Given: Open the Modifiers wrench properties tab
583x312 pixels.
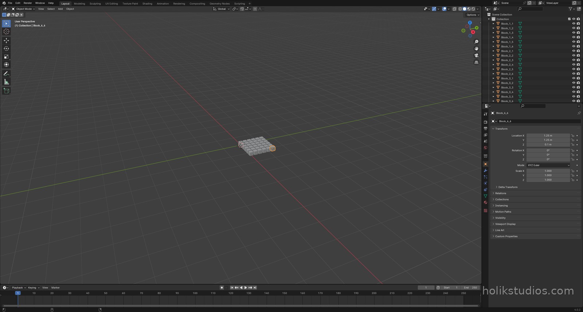Looking at the screenshot, I should click(485, 171).
